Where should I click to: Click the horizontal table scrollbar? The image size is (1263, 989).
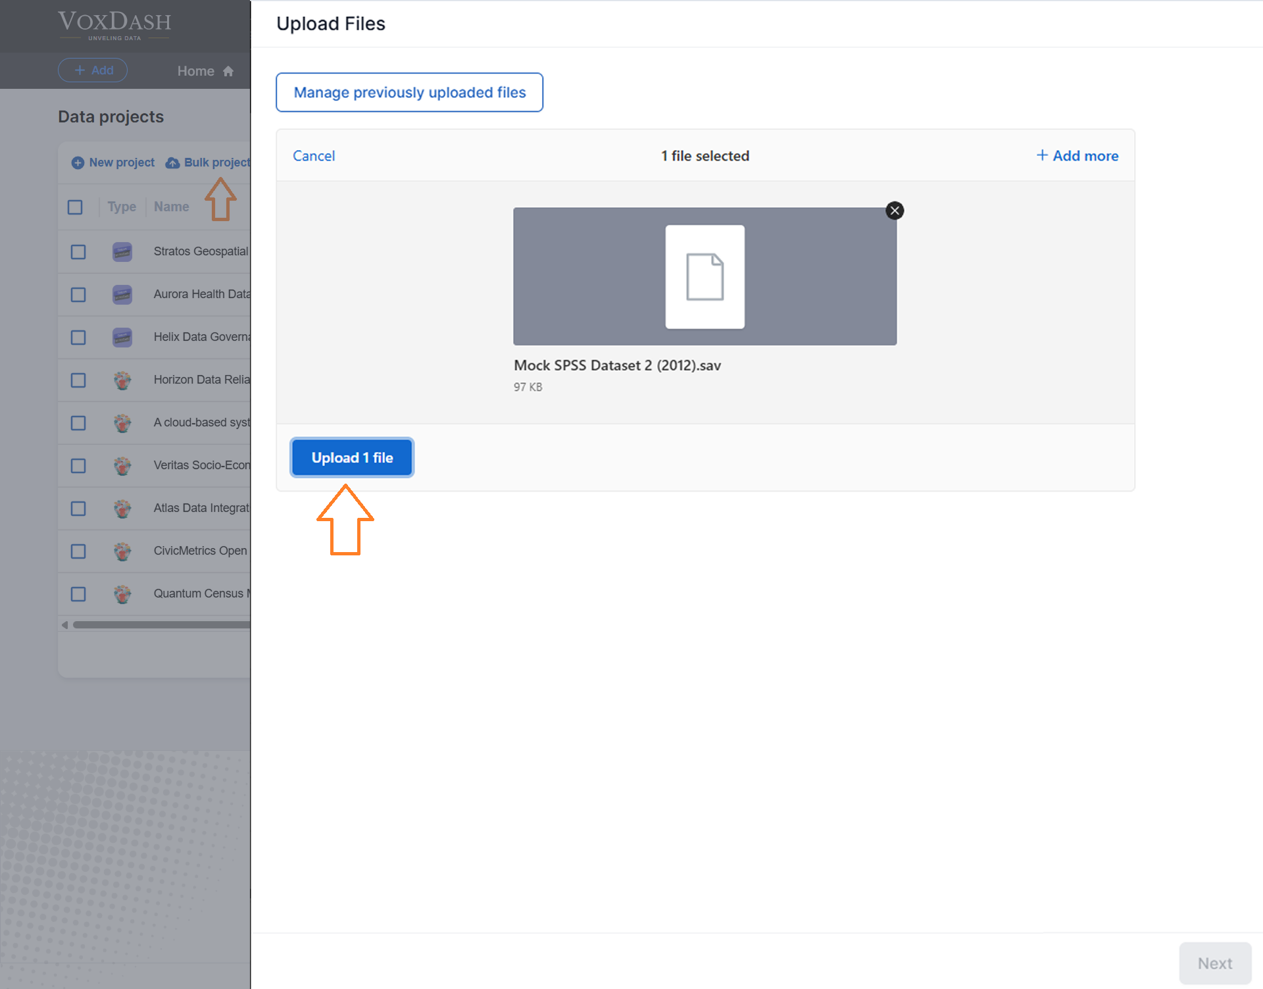point(161,624)
